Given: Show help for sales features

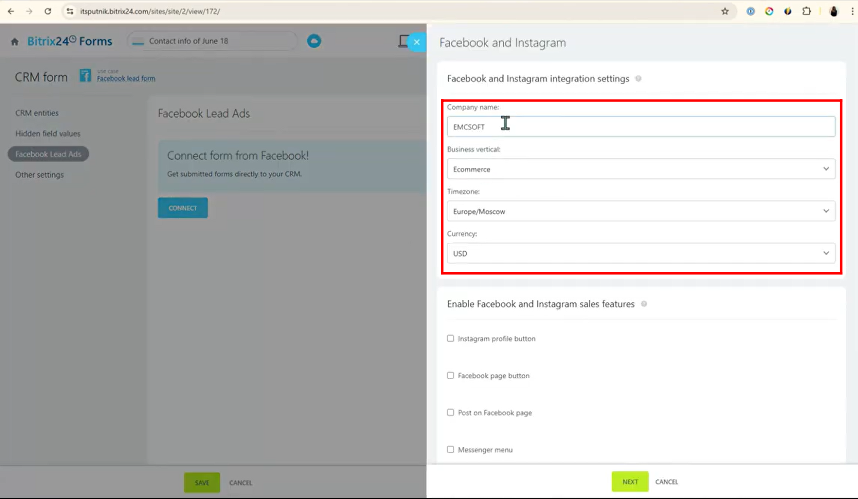Looking at the screenshot, I should [x=644, y=304].
